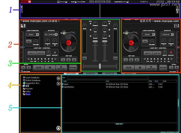Click the left channel BASS knob in mixer
This screenshot has height=133, width=181.
tap(95, 36)
